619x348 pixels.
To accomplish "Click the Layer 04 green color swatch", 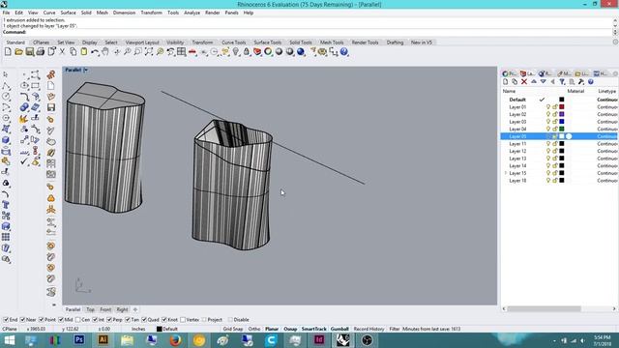I will click(561, 129).
